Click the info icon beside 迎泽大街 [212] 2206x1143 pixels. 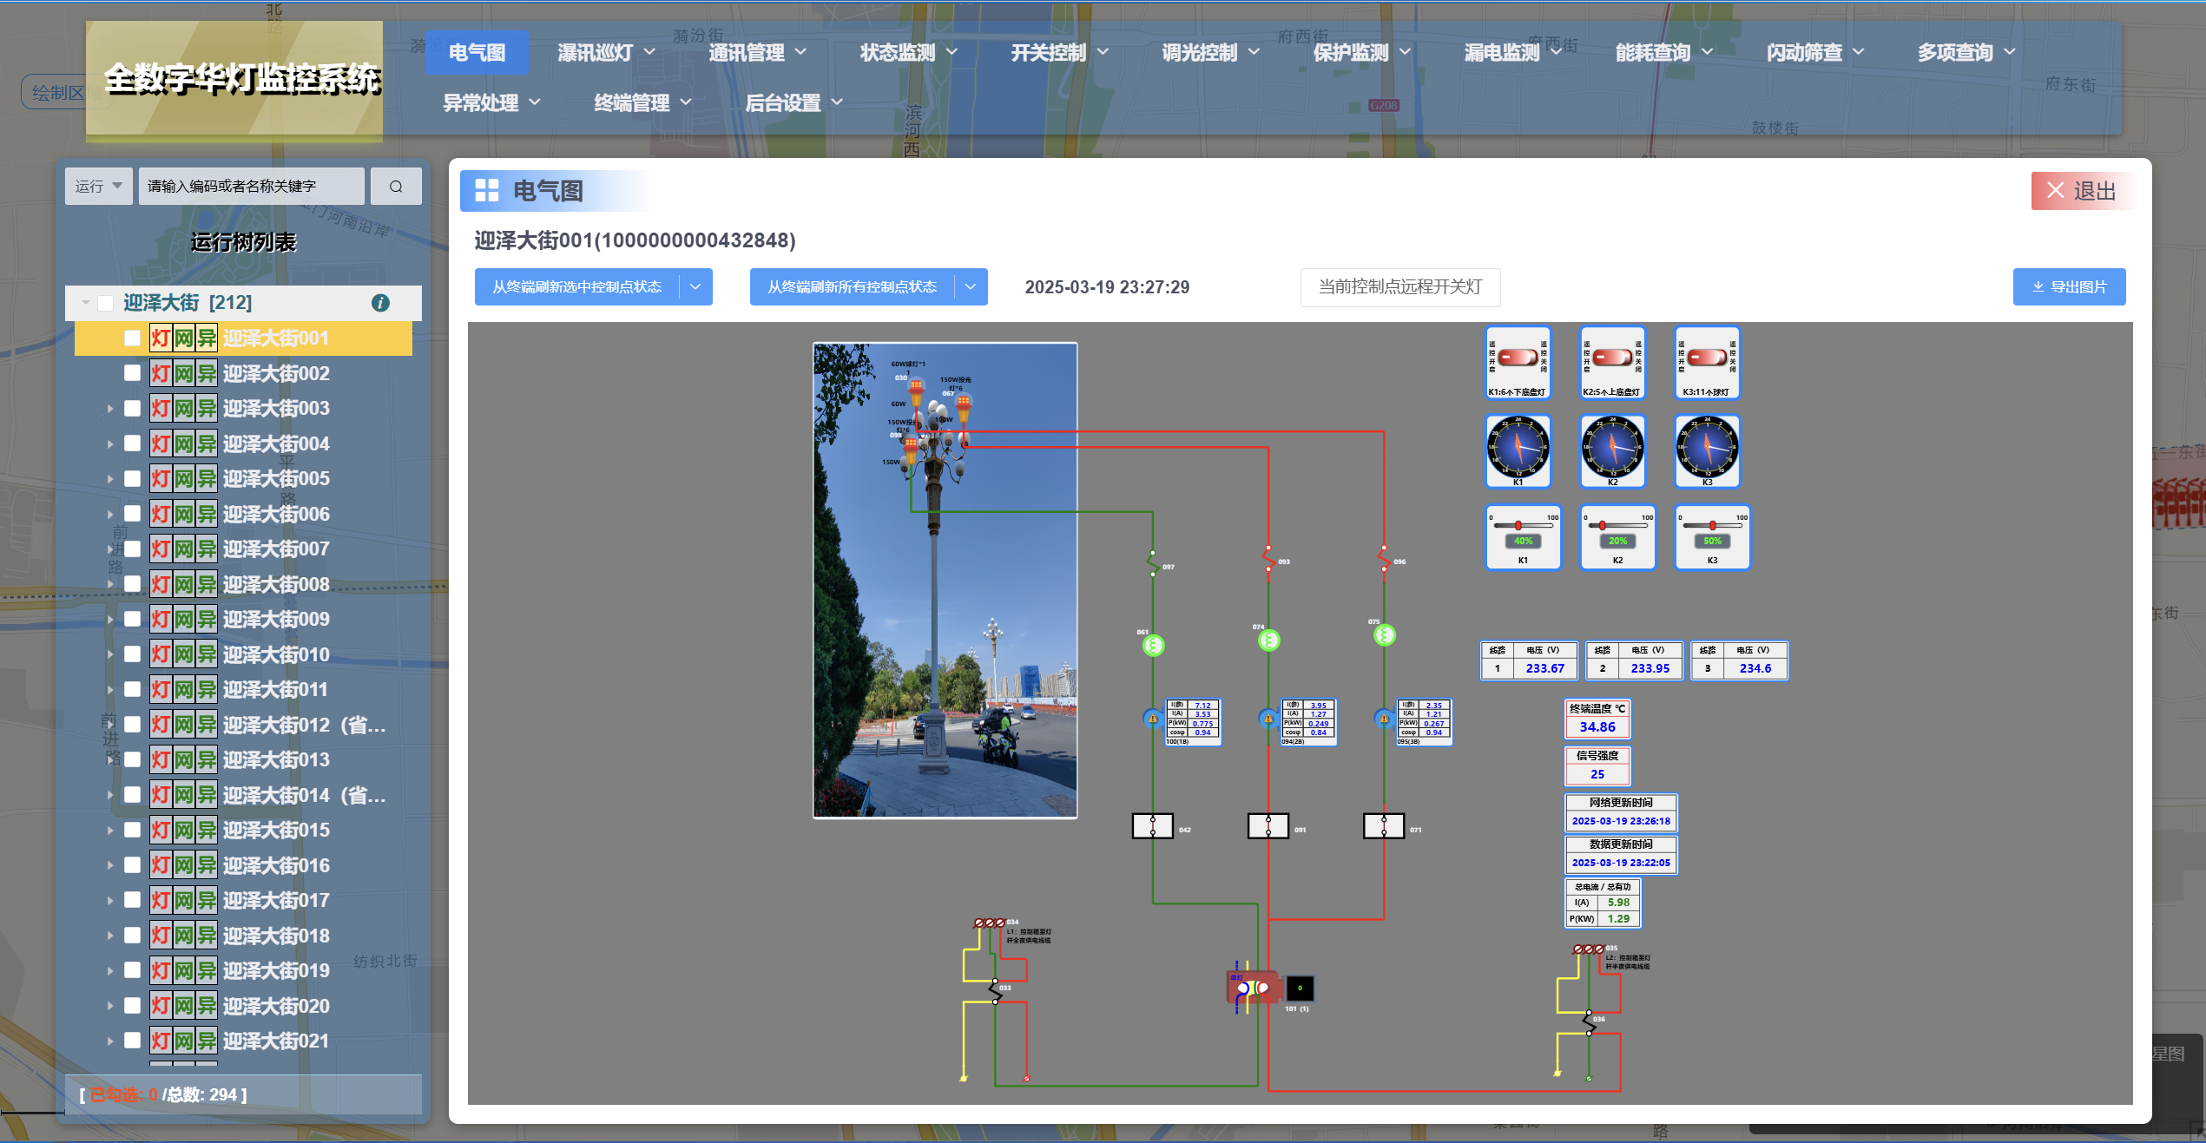click(x=380, y=303)
